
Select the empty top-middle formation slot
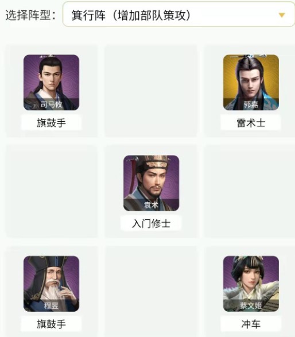point(151,91)
